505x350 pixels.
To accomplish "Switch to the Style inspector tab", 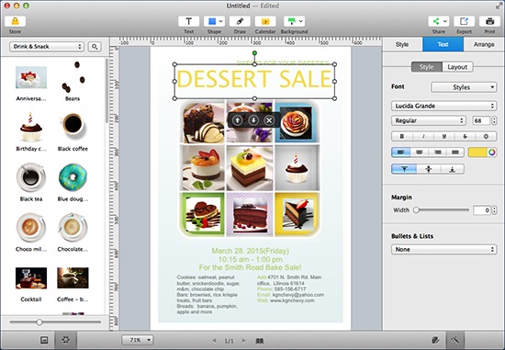I will pyautogui.click(x=402, y=44).
